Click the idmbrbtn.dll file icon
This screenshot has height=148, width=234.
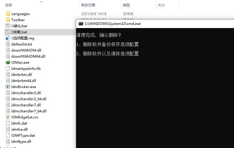[8, 74]
